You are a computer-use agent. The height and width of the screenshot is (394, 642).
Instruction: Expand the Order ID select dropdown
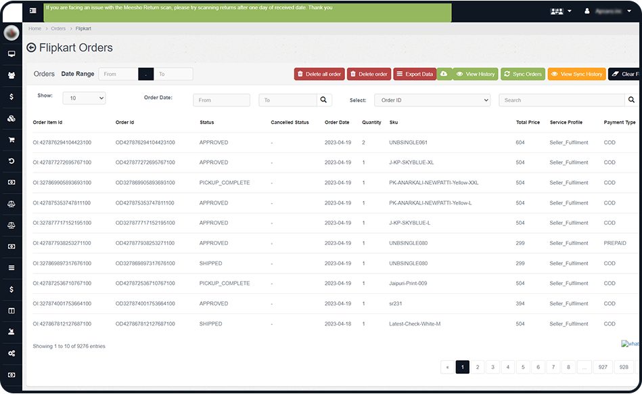pyautogui.click(x=432, y=100)
